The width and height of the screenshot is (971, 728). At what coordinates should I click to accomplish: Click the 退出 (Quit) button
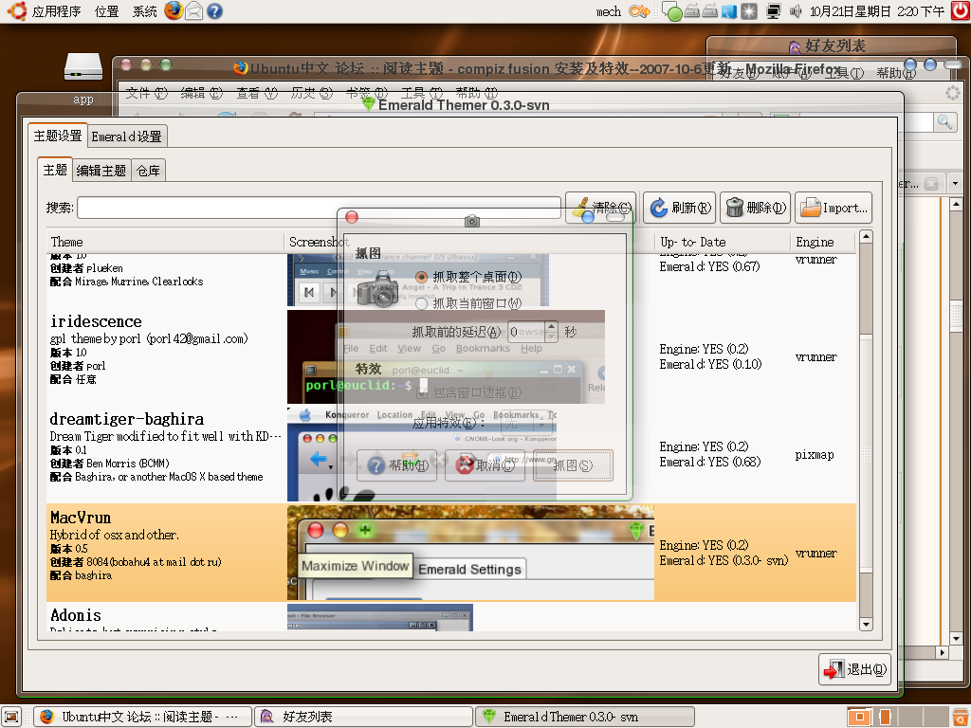854,669
